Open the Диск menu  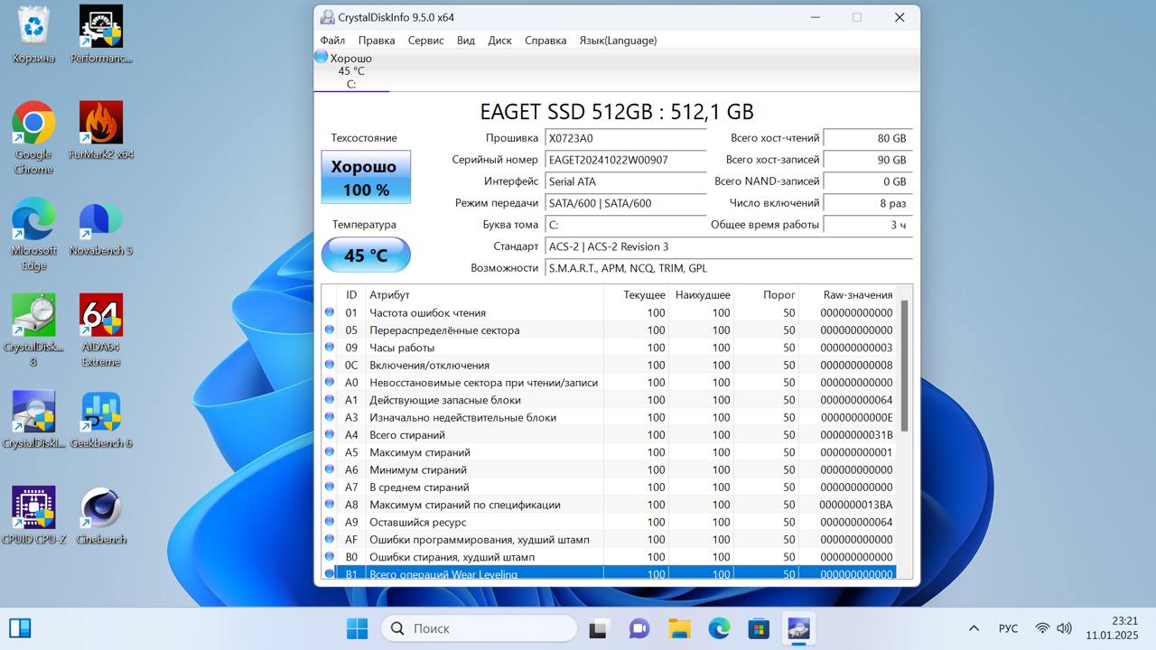499,41
